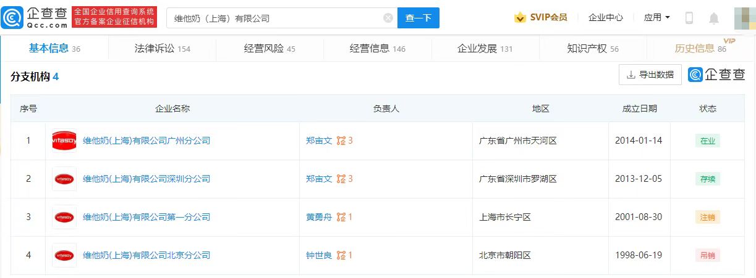Open 黄勇舟 person link
756x278 pixels.
tap(319, 217)
